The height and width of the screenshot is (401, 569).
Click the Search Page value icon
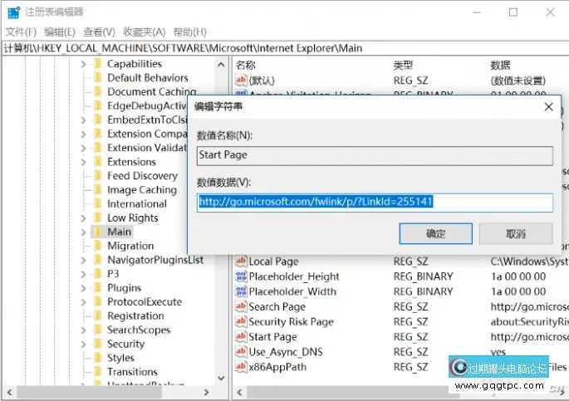coord(241,306)
